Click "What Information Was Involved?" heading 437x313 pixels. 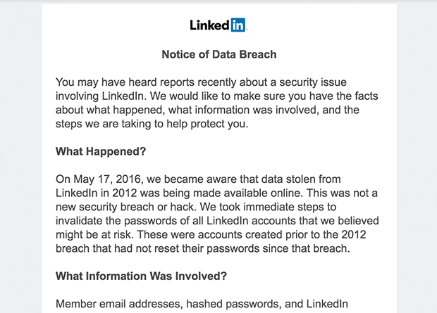coord(141,276)
